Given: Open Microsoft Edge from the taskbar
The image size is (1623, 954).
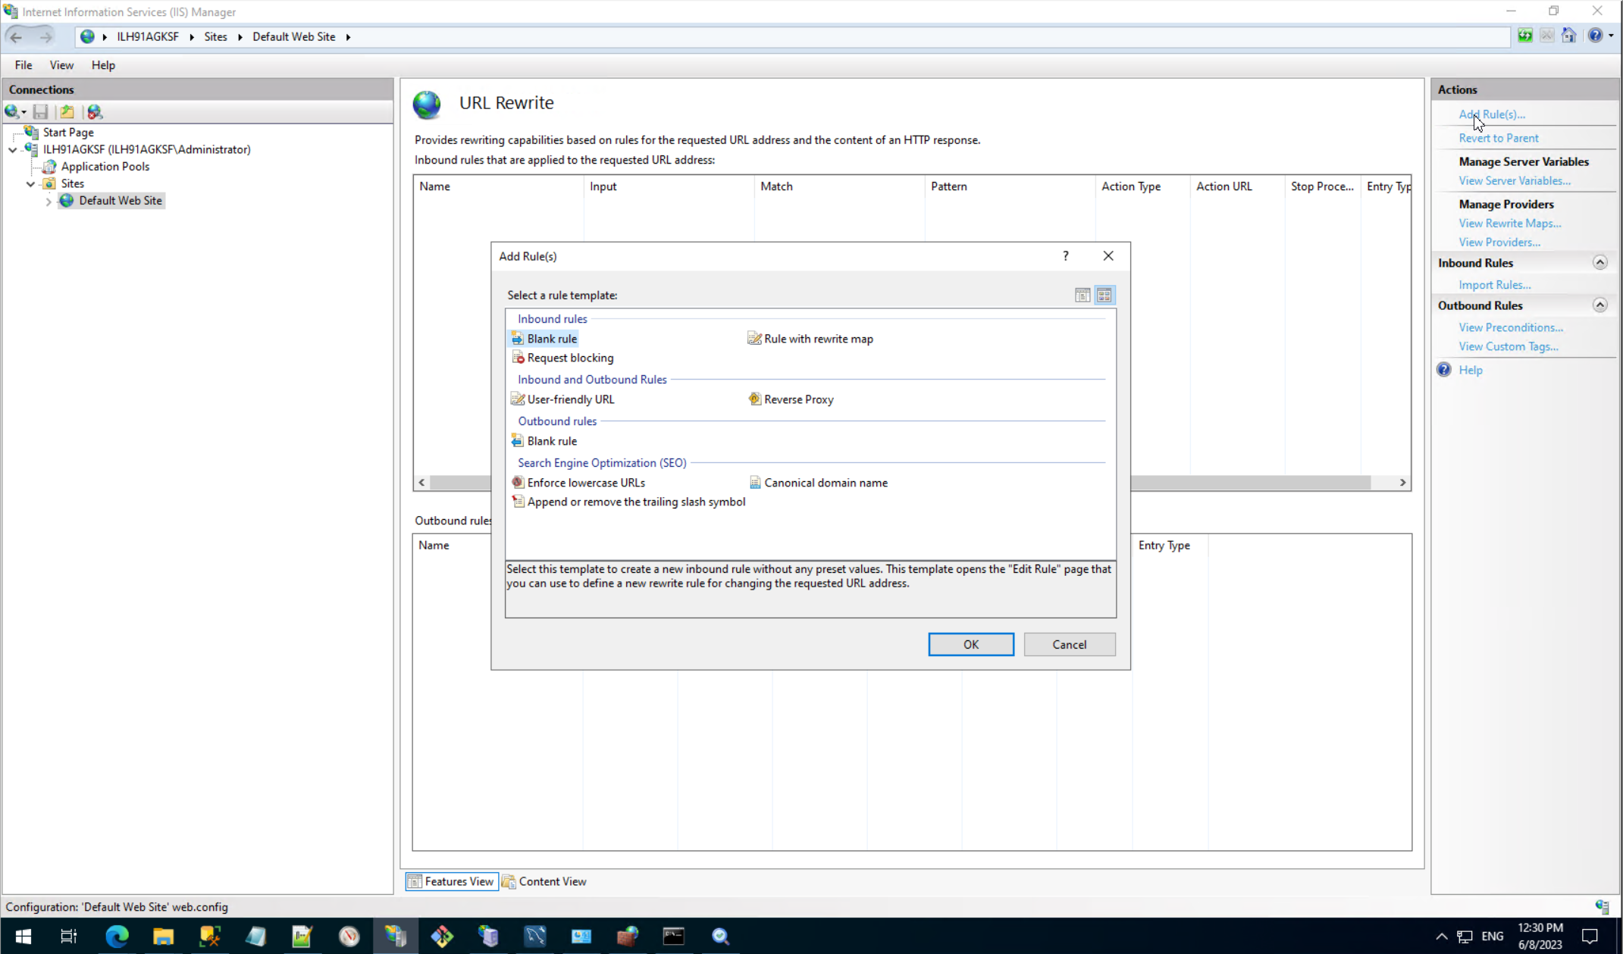Looking at the screenshot, I should pos(117,937).
